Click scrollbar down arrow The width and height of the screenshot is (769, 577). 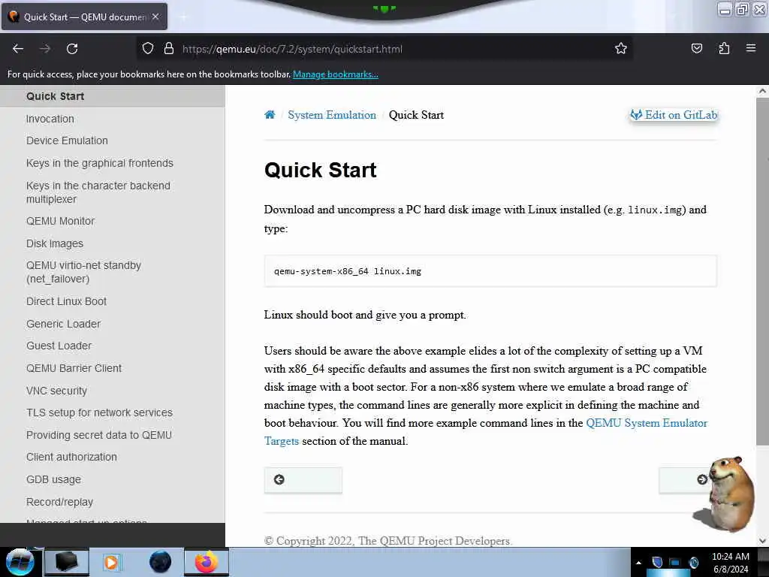point(762,541)
